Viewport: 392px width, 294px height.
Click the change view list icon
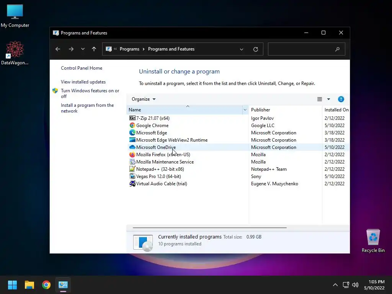[320, 99]
